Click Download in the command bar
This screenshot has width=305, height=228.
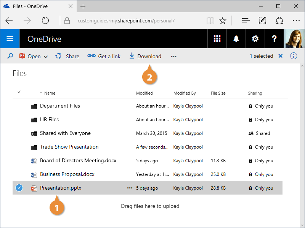(x=145, y=56)
